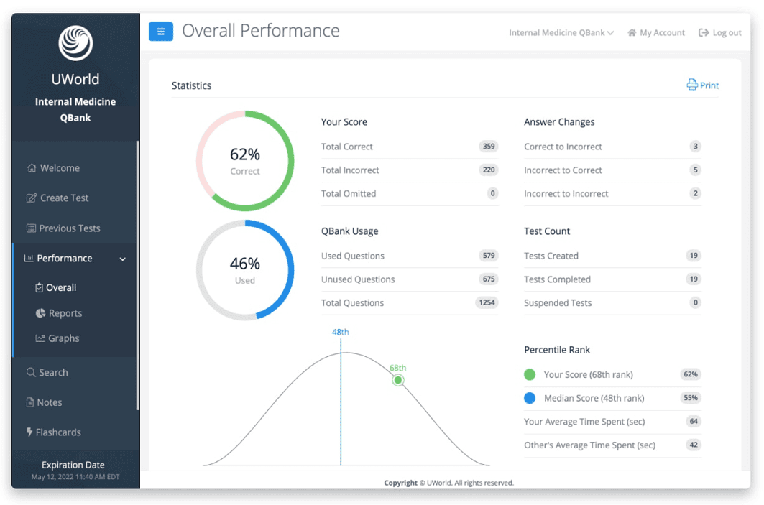
Task: Click the Reports pie chart icon
Action: (x=40, y=313)
